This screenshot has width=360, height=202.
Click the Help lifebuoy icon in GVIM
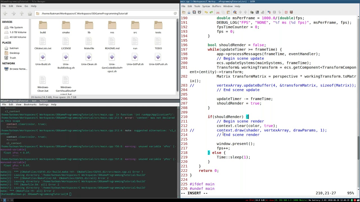286,12
